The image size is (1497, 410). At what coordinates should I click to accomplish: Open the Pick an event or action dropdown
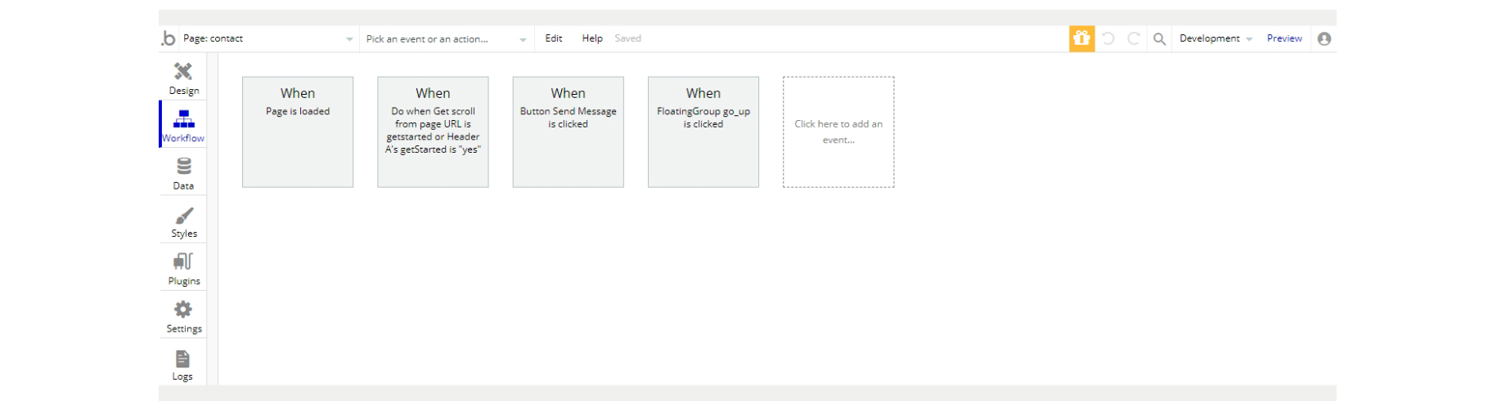[446, 38]
